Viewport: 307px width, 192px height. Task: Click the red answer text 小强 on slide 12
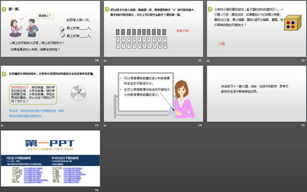pos(221,44)
